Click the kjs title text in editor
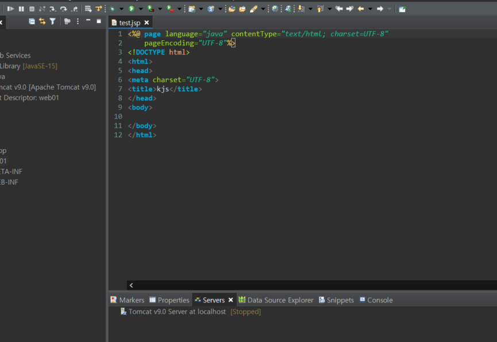 163,89
